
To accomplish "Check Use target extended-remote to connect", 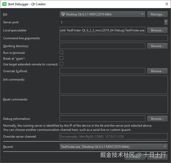I will click(x=61, y=64).
